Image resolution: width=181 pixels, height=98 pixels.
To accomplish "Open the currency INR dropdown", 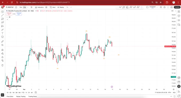I will pos(174,11).
